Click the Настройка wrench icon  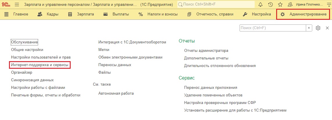pyautogui.click(x=245, y=14)
